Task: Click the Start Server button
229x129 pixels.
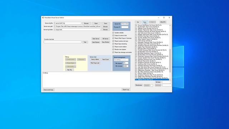Action: [96, 39]
